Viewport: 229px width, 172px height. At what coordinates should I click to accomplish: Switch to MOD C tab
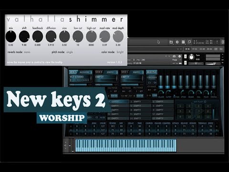click(x=125, y=72)
